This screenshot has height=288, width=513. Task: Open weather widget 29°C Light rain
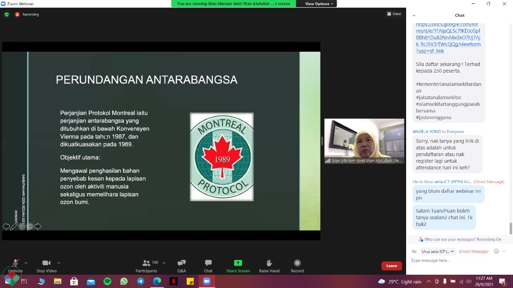(400, 281)
